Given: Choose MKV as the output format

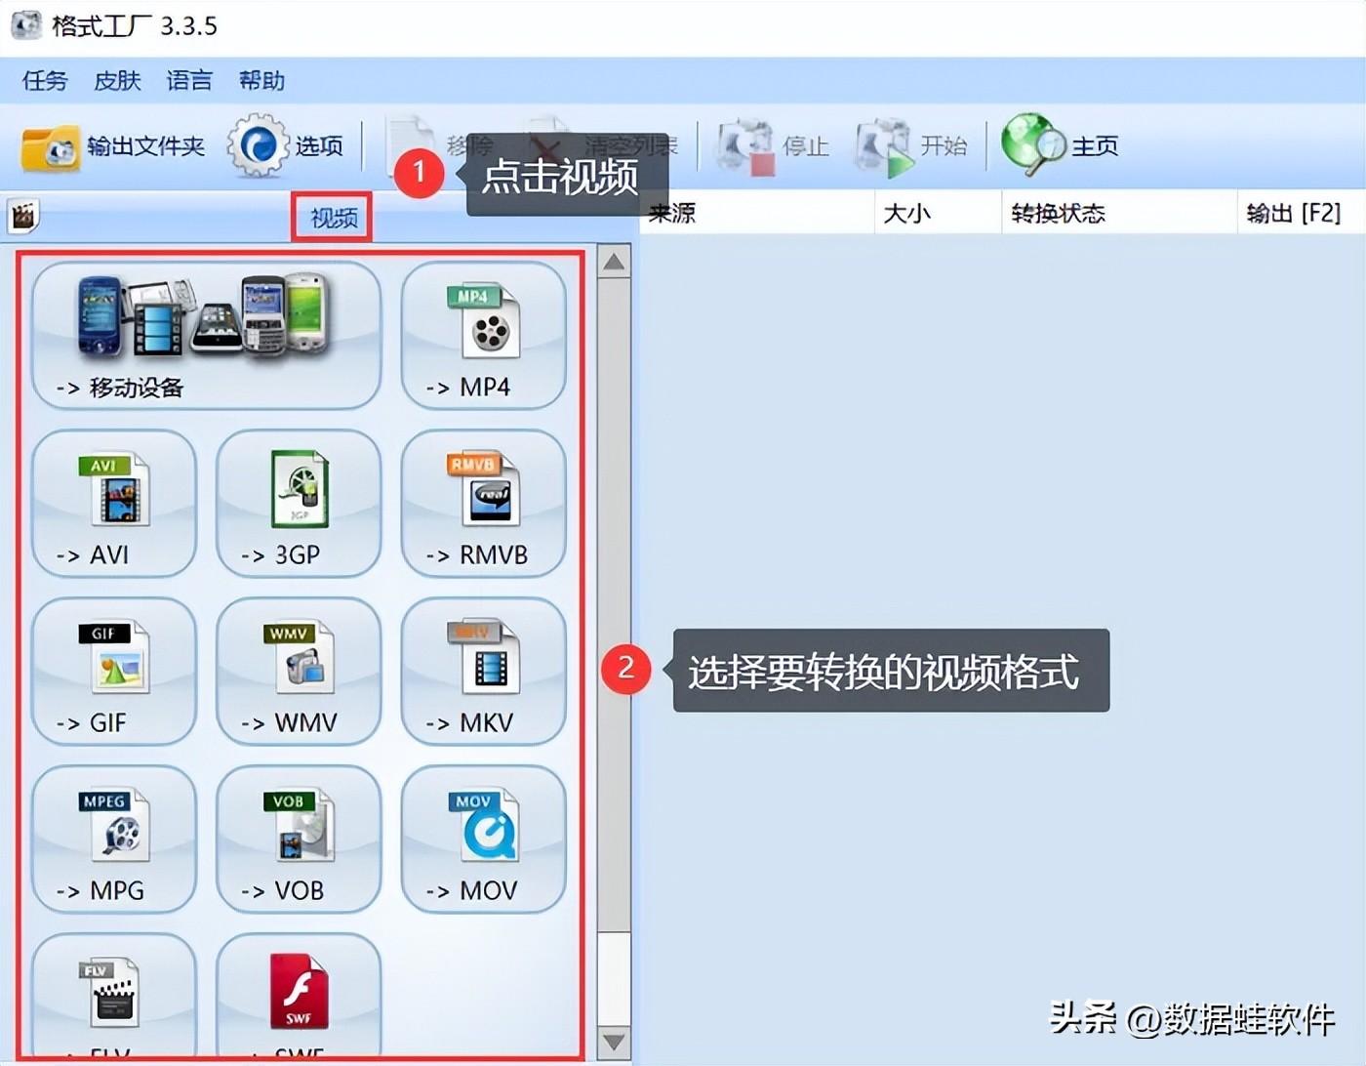Looking at the screenshot, I should 484,672.
